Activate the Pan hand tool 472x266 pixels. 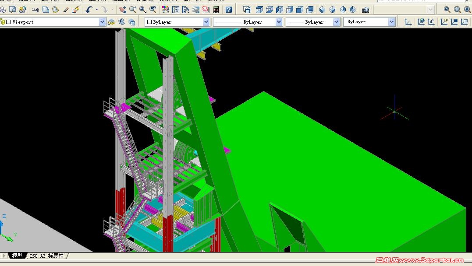click(123, 10)
